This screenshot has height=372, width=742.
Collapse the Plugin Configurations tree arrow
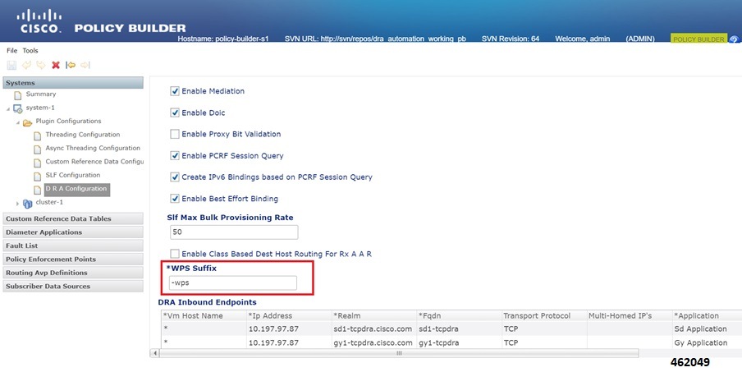[18, 122]
